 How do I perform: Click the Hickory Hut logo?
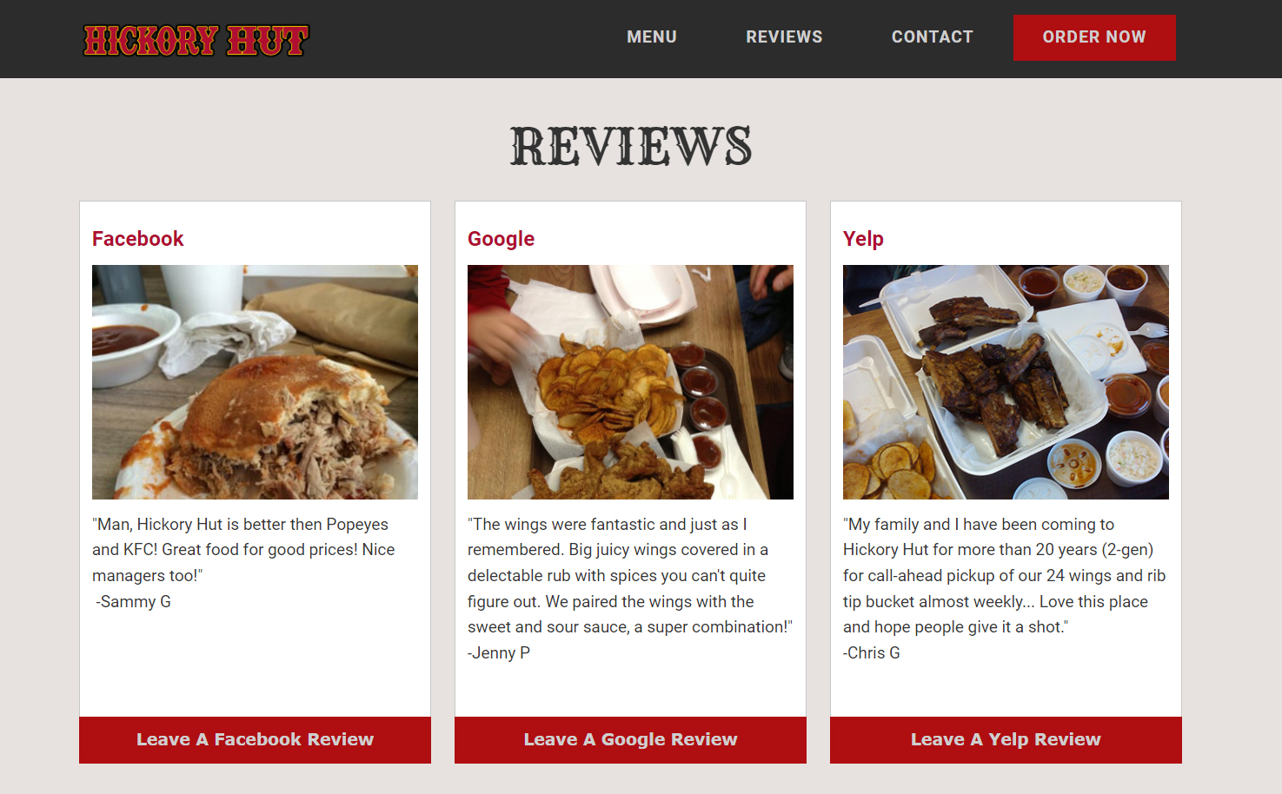point(196,40)
